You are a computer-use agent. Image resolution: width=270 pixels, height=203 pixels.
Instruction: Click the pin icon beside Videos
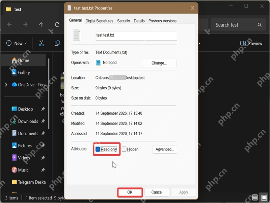(43, 158)
